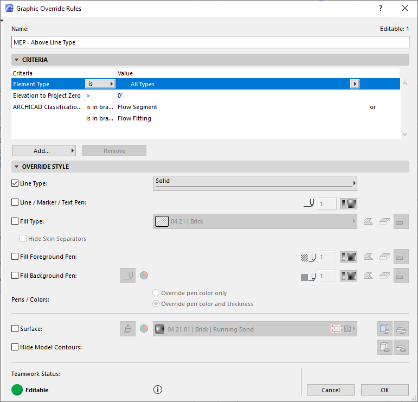418x402 pixels.
Task: Open the 04 21 | Brick fill type dropdown
Action: pyautogui.click(x=255, y=221)
